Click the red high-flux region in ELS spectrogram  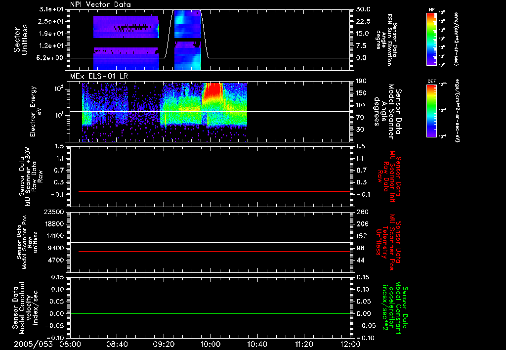pos(212,90)
